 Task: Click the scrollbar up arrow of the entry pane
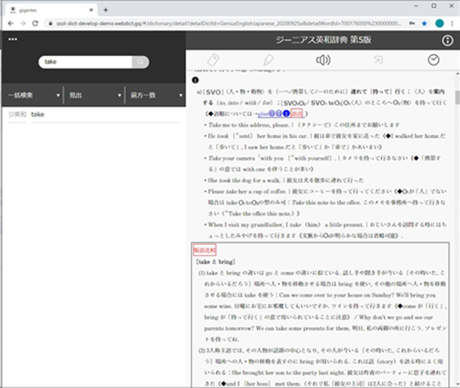click(457, 74)
